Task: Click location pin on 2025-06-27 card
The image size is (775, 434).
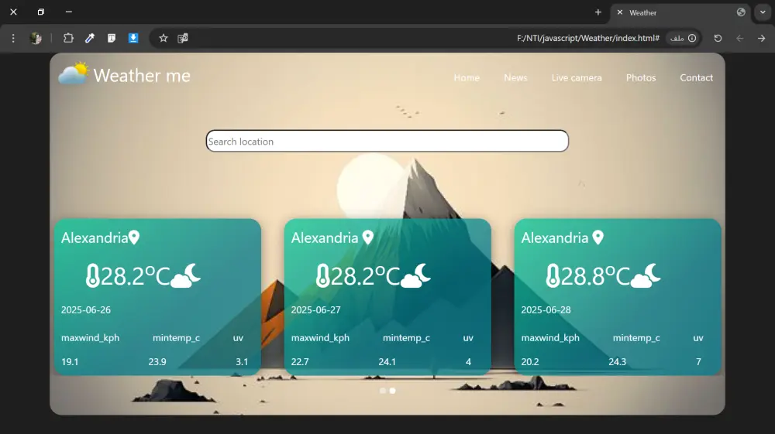Action: (x=367, y=238)
